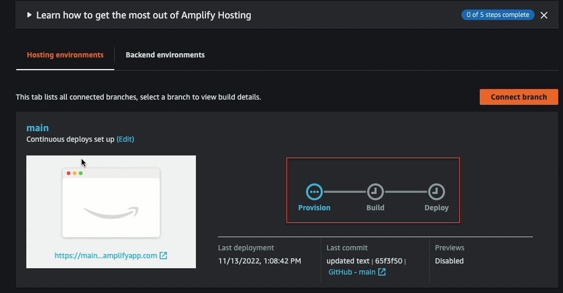Select the Build step clock icon
Image resolution: width=563 pixels, height=293 pixels.
coord(375,192)
